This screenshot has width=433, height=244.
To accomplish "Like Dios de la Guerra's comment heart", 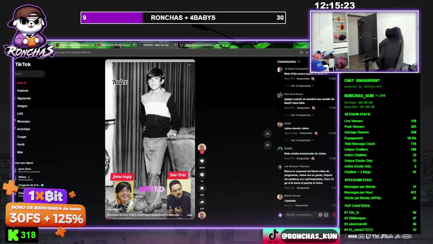I will pyautogui.click(x=330, y=108).
